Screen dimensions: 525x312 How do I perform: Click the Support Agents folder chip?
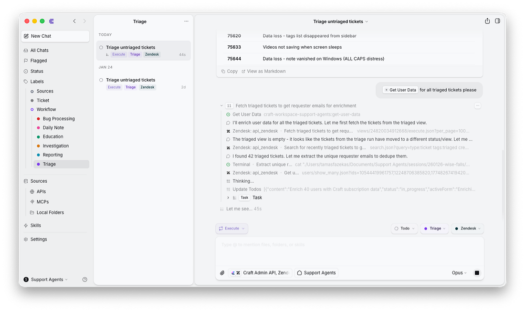316,273
